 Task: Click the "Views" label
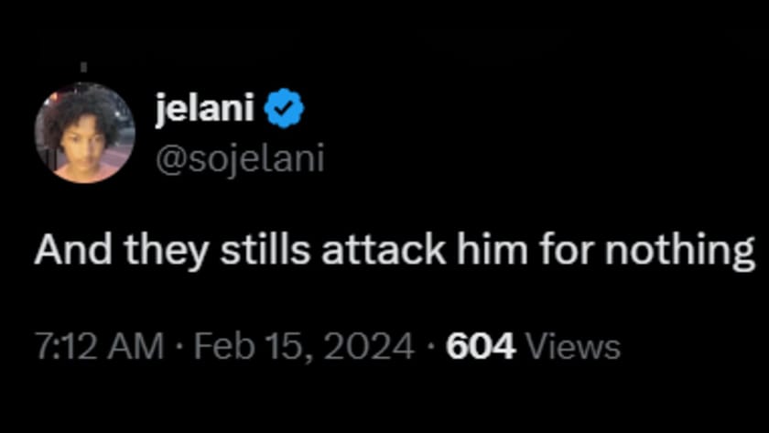click(x=574, y=346)
